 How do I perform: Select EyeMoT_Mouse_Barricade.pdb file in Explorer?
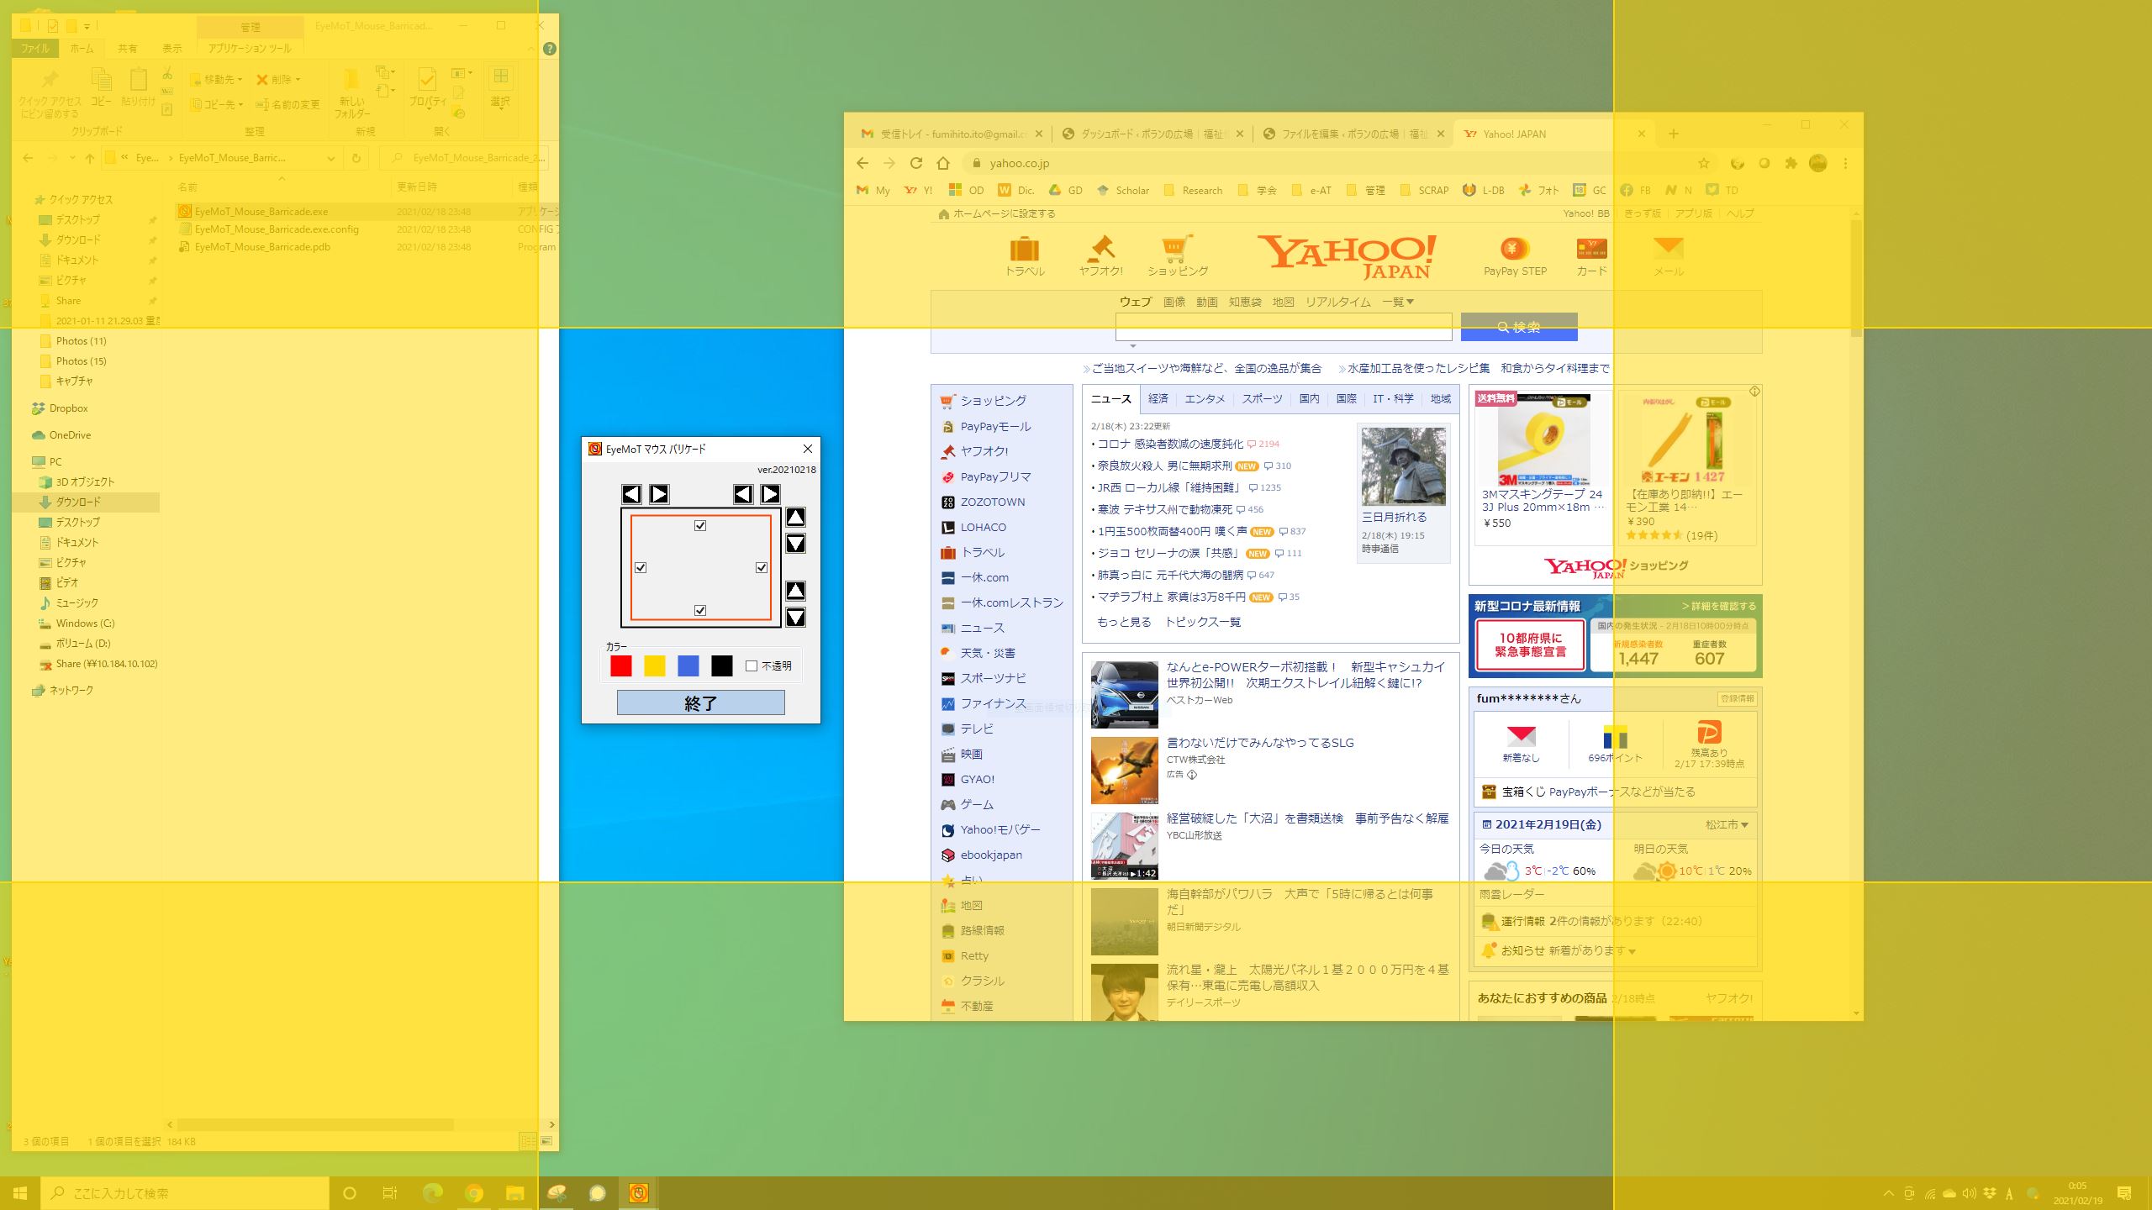coord(261,247)
